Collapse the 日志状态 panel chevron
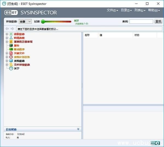The width and height of the screenshot is (164, 147). 78,129
